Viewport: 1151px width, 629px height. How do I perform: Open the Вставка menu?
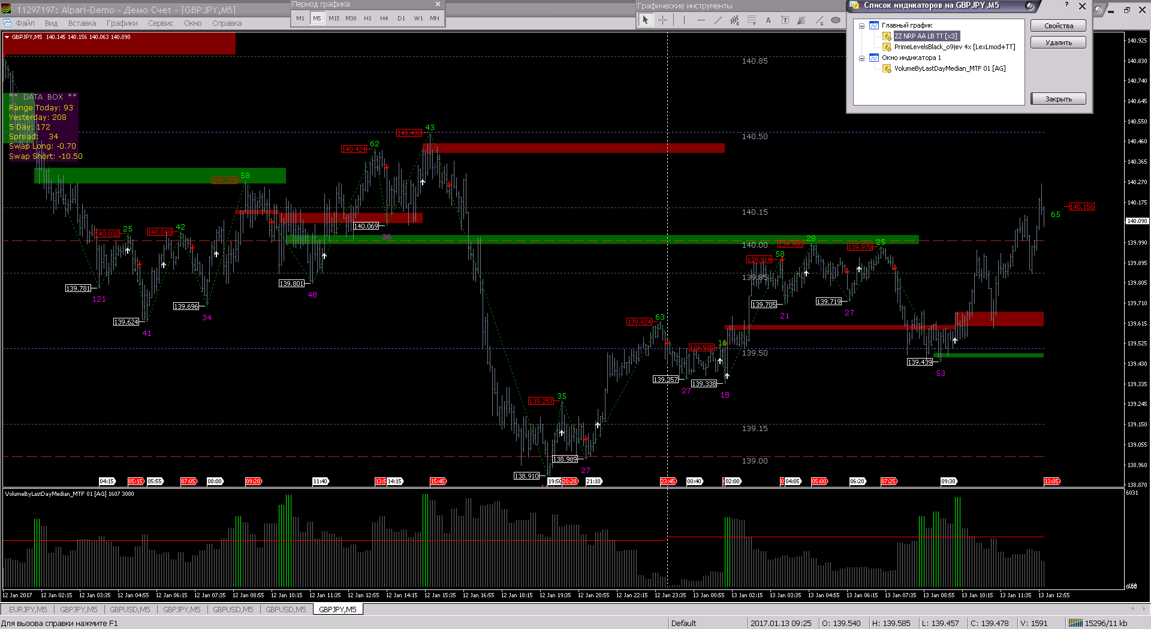[x=82, y=23]
